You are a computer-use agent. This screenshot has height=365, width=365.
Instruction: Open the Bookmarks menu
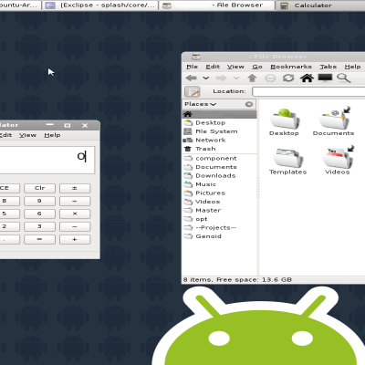tap(291, 67)
